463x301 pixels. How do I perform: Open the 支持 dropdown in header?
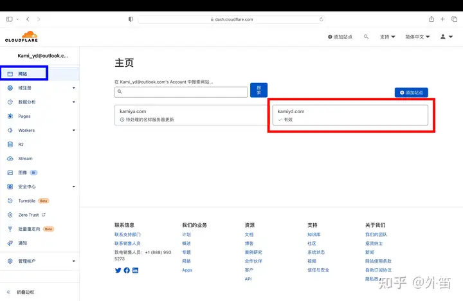(x=387, y=37)
